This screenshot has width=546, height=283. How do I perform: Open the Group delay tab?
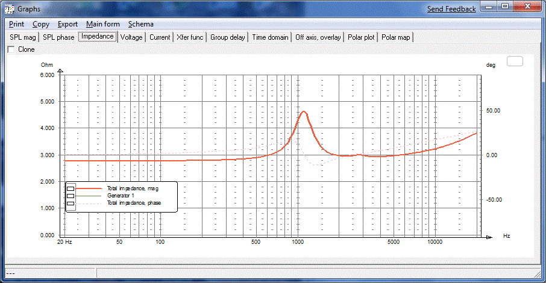point(228,37)
